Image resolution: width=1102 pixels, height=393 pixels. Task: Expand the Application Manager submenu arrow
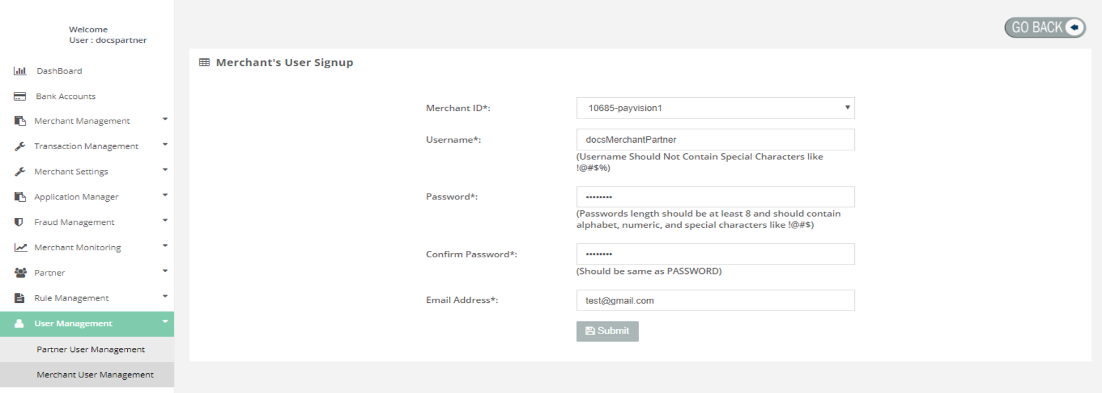coord(165,195)
